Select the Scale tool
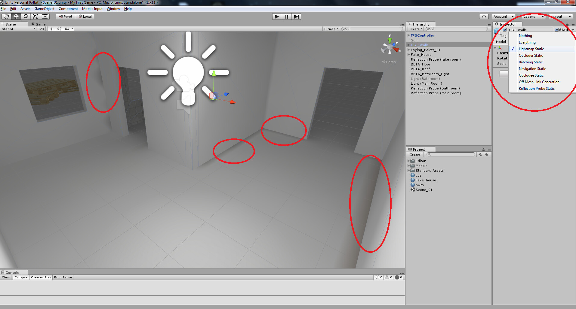This screenshot has height=309, width=576. click(x=35, y=17)
